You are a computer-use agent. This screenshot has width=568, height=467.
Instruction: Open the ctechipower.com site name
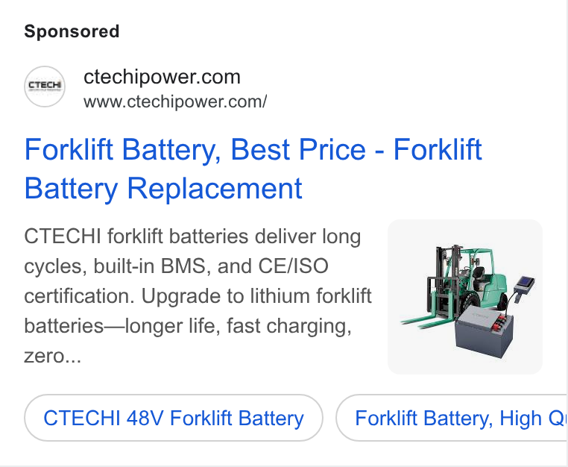click(x=162, y=77)
